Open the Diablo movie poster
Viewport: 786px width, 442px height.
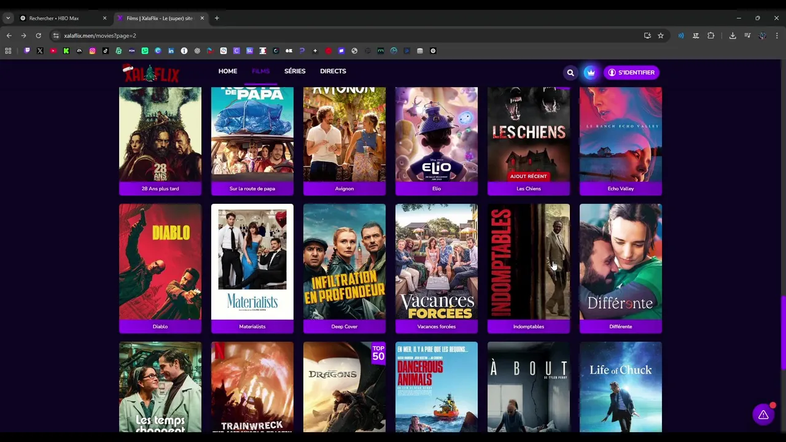[x=160, y=262]
